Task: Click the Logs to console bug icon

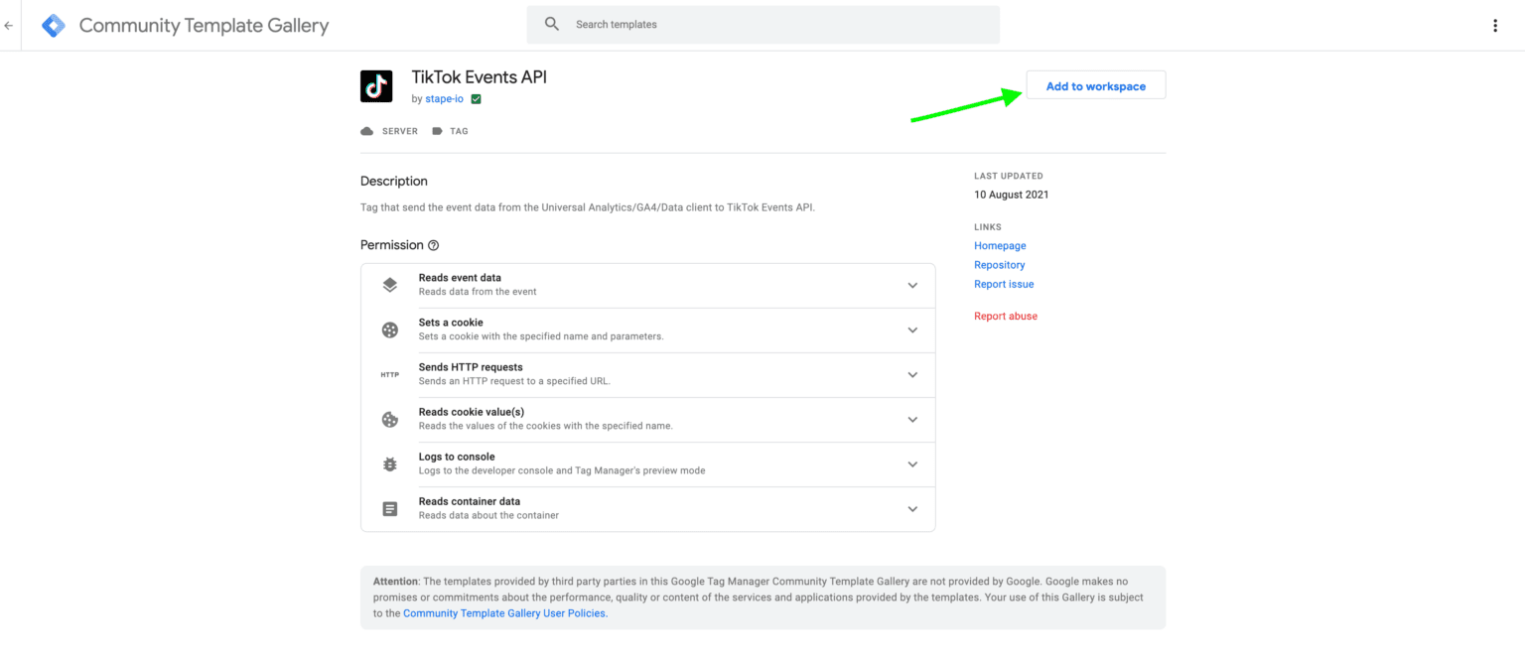Action: (390, 464)
